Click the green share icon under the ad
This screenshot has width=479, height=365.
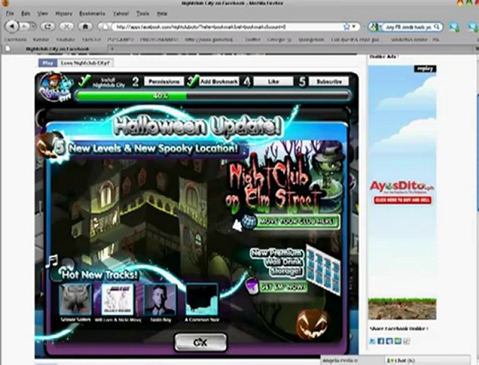tap(398, 341)
